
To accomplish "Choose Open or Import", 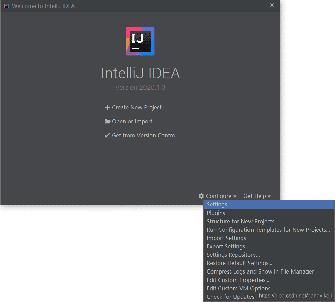I will [x=132, y=121].
